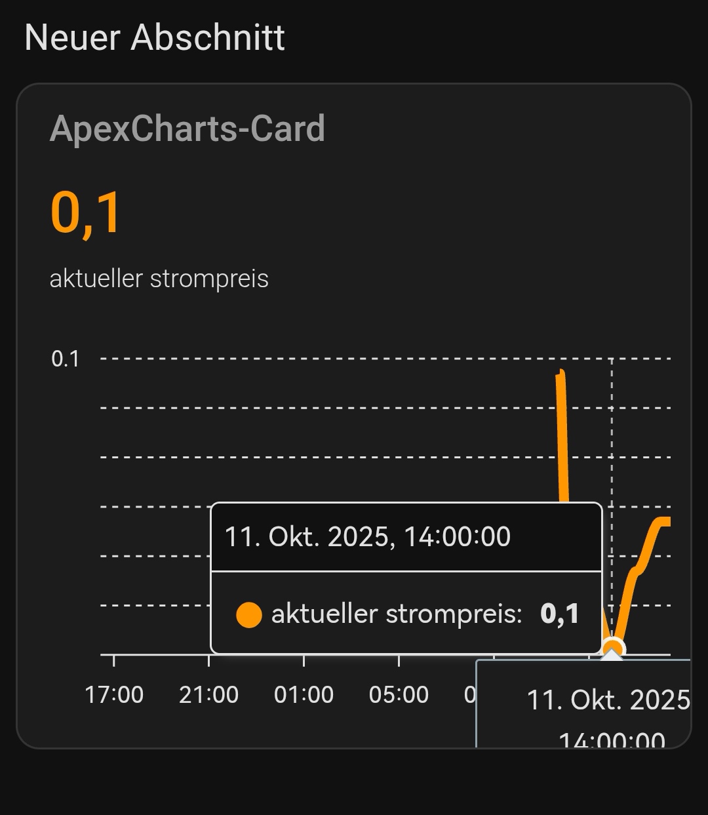Click the orange line plateau at the right edge
Image resolution: width=708 pixels, height=815 pixels.
[662, 522]
